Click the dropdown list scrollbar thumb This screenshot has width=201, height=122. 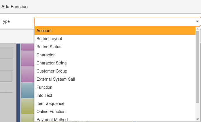tap(198, 67)
